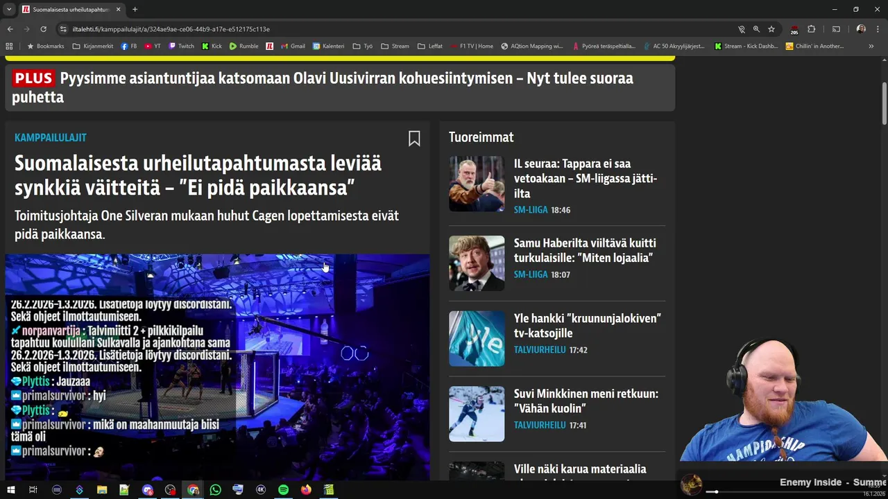The height and width of the screenshot is (499, 888).
Task: Open the FB bookmark
Action: 128,46
